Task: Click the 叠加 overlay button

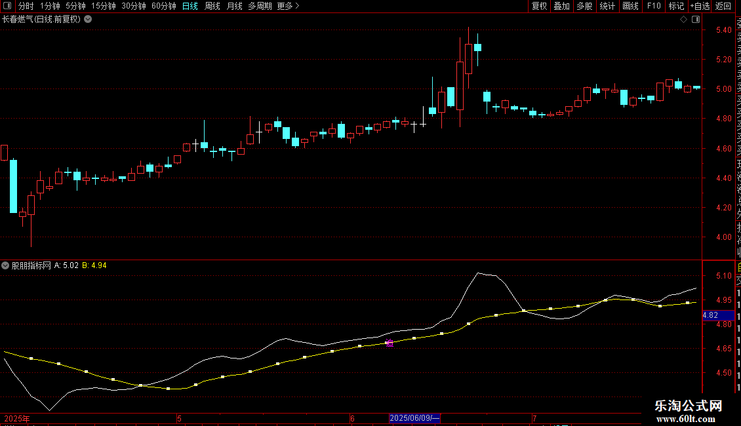Action: [x=562, y=6]
